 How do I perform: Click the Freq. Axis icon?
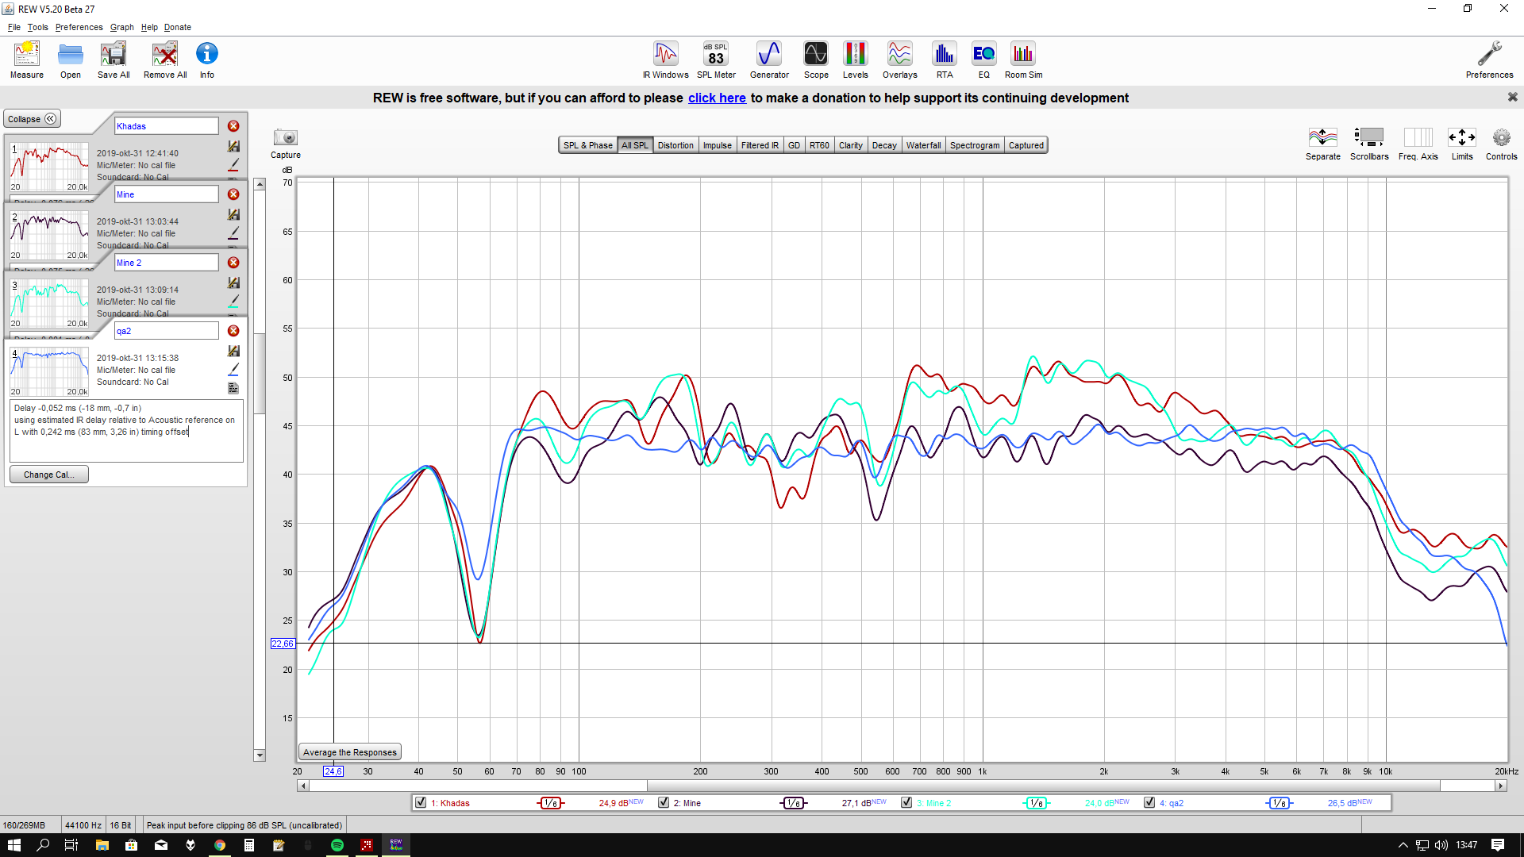tap(1418, 144)
